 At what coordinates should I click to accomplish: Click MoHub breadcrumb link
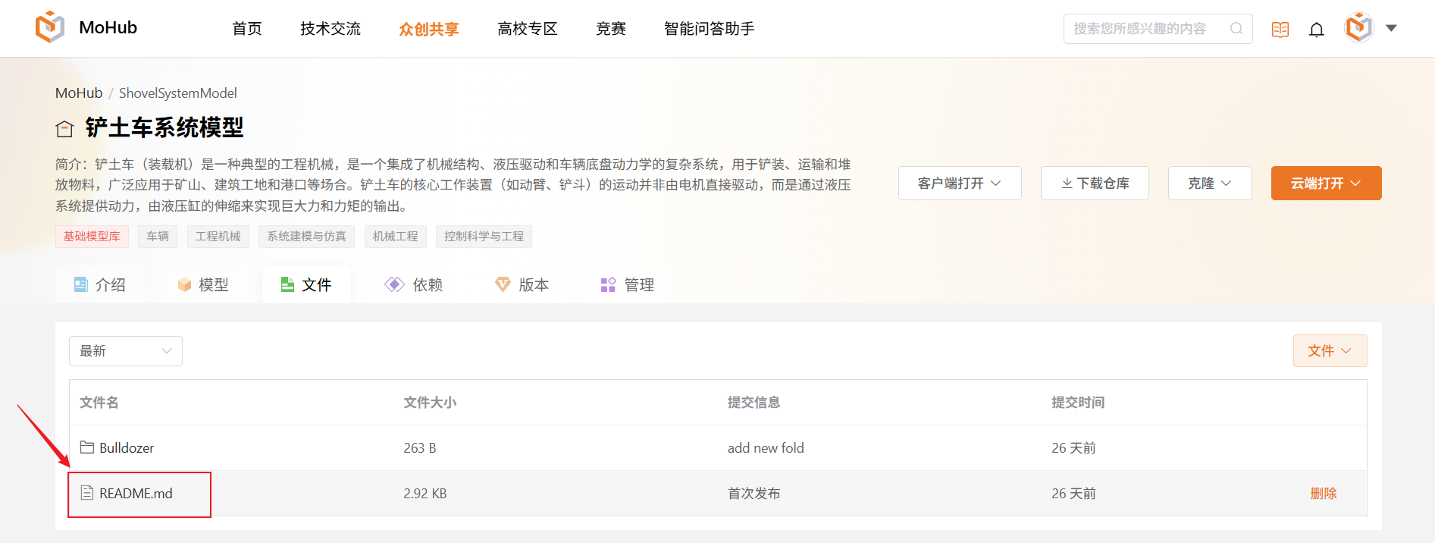pyautogui.click(x=79, y=93)
